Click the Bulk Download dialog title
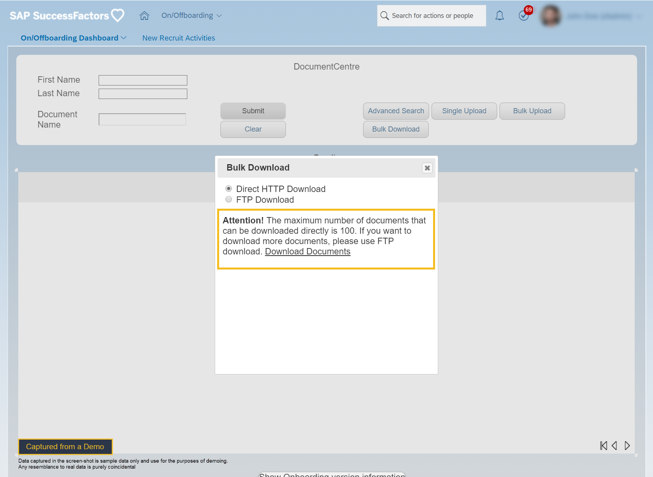Image resolution: width=653 pixels, height=477 pixels. click(x=258, y=168)
